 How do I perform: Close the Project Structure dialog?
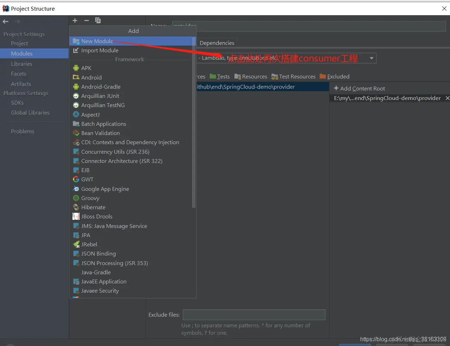point(444,8)
